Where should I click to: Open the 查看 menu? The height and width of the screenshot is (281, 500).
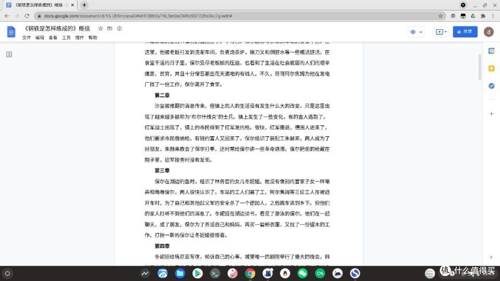pyautogui.click(x=53, y=37)
